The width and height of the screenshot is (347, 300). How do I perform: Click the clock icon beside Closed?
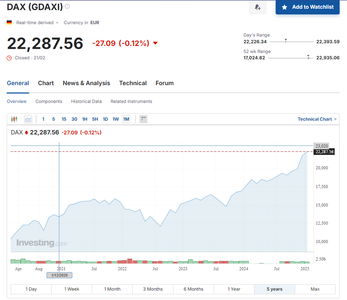pyautogui.click(x=9, y=58)
